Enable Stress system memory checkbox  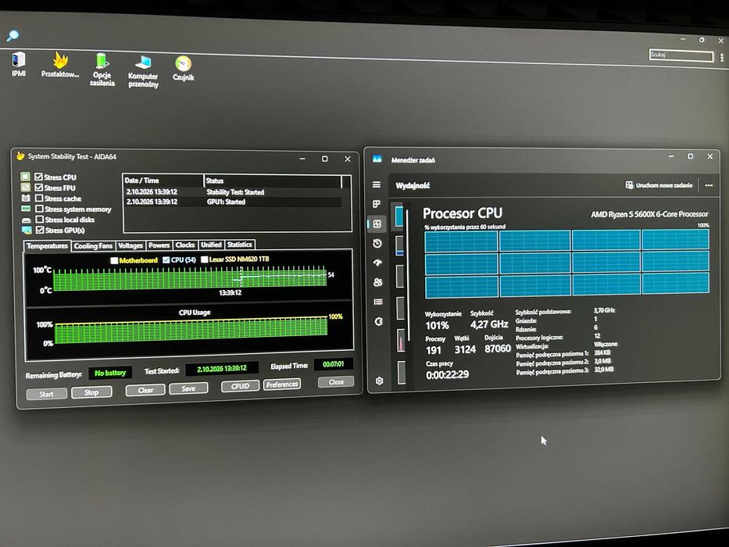(40, 209)
